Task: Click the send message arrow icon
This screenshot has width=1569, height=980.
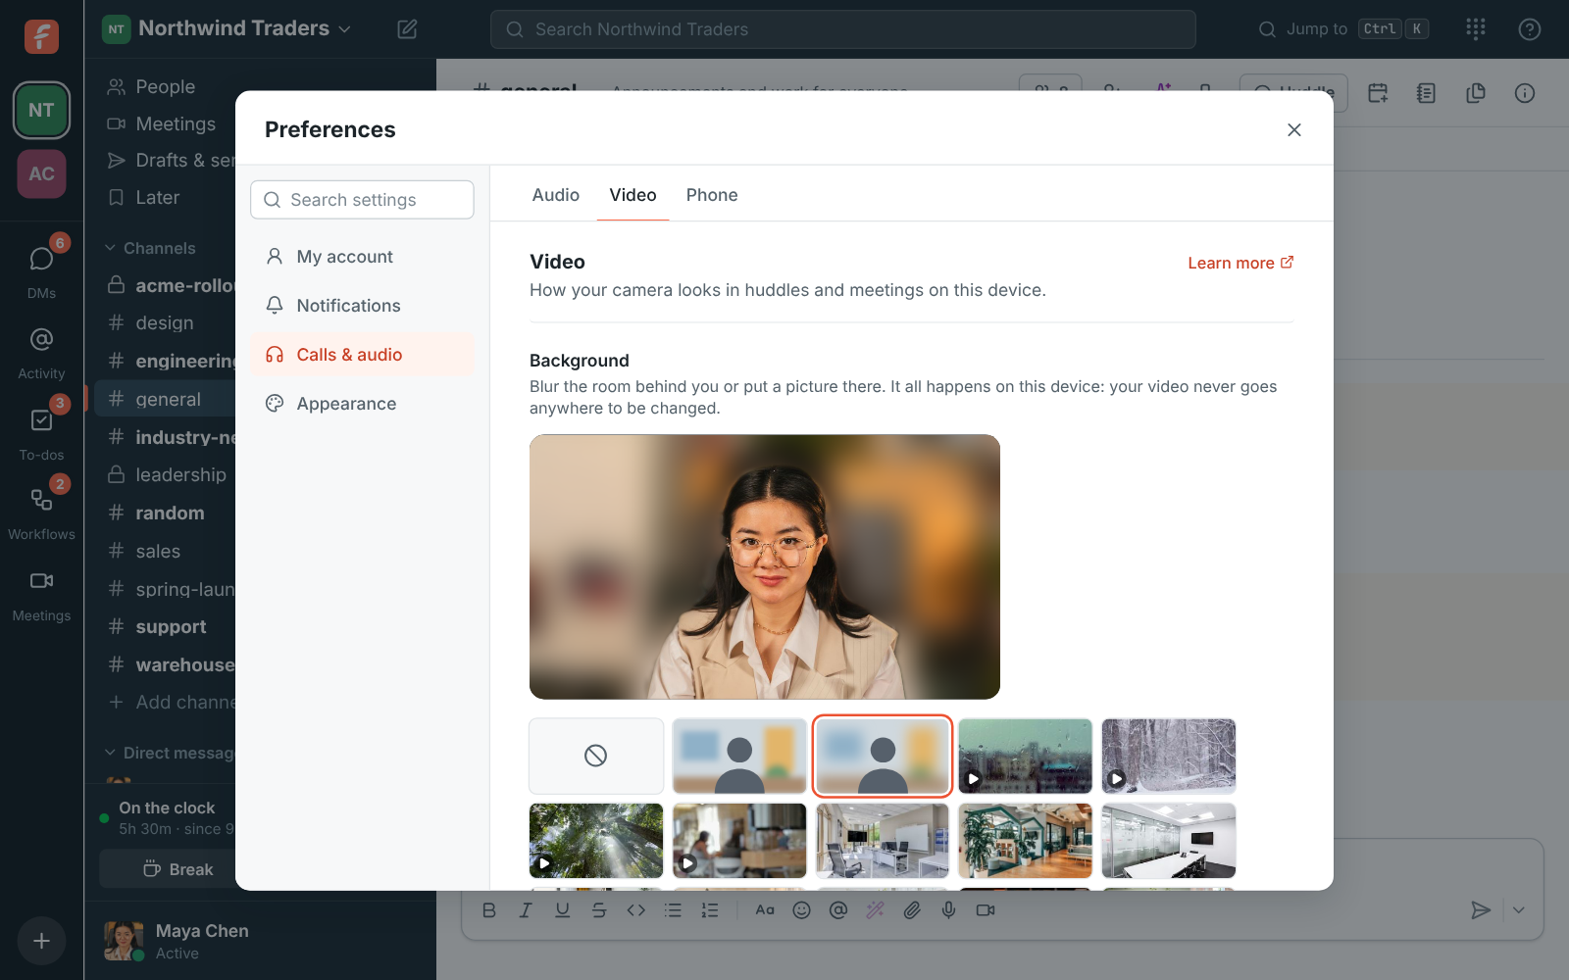Action: point(1481,910)
